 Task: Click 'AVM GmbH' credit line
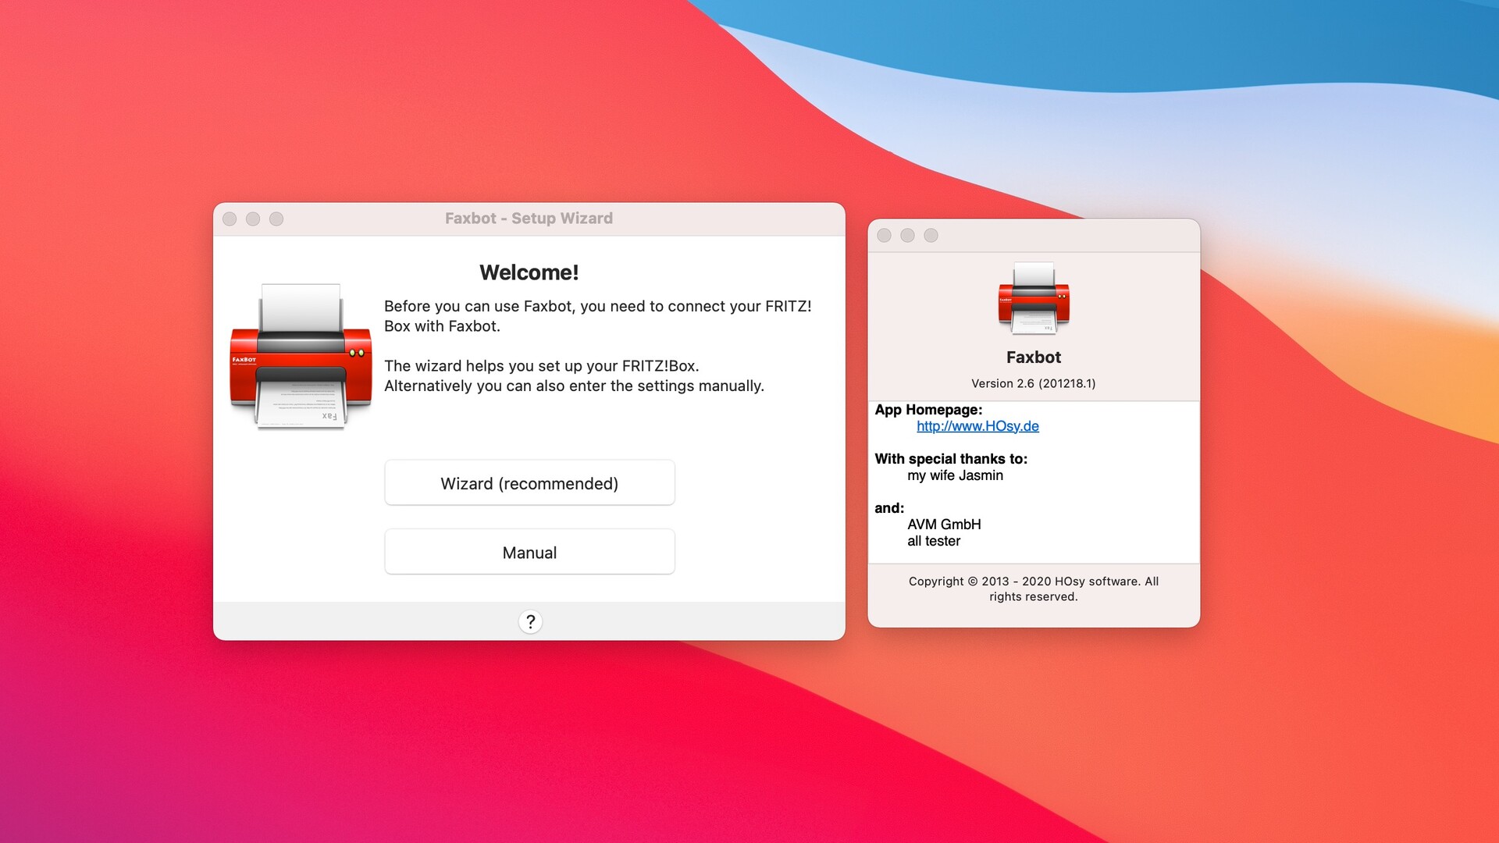coord(944,525)
